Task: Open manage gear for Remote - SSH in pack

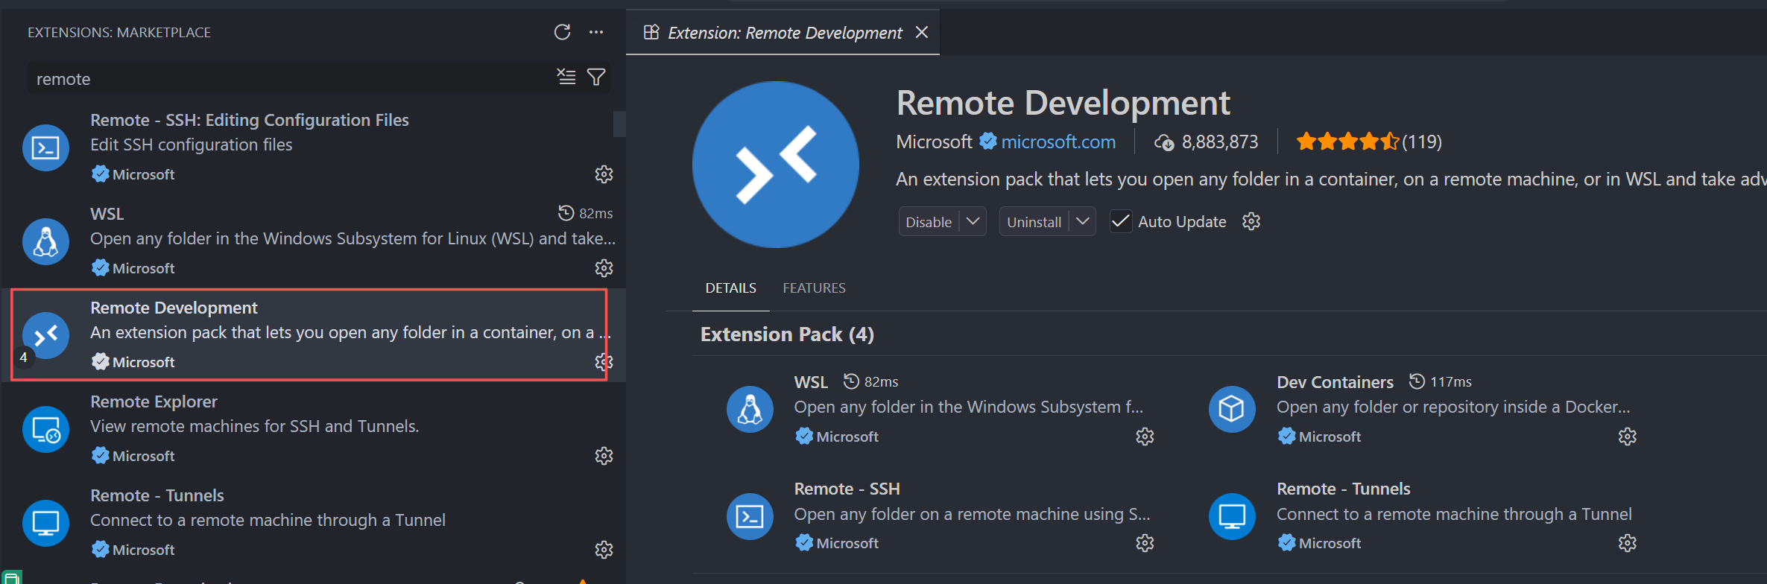Action: pyautogui.click(x=1145, y=543)
